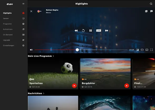This screenshot has width=155, height=110.
Task: Mute audio with the speaker icon
Action: pos(31,50)
